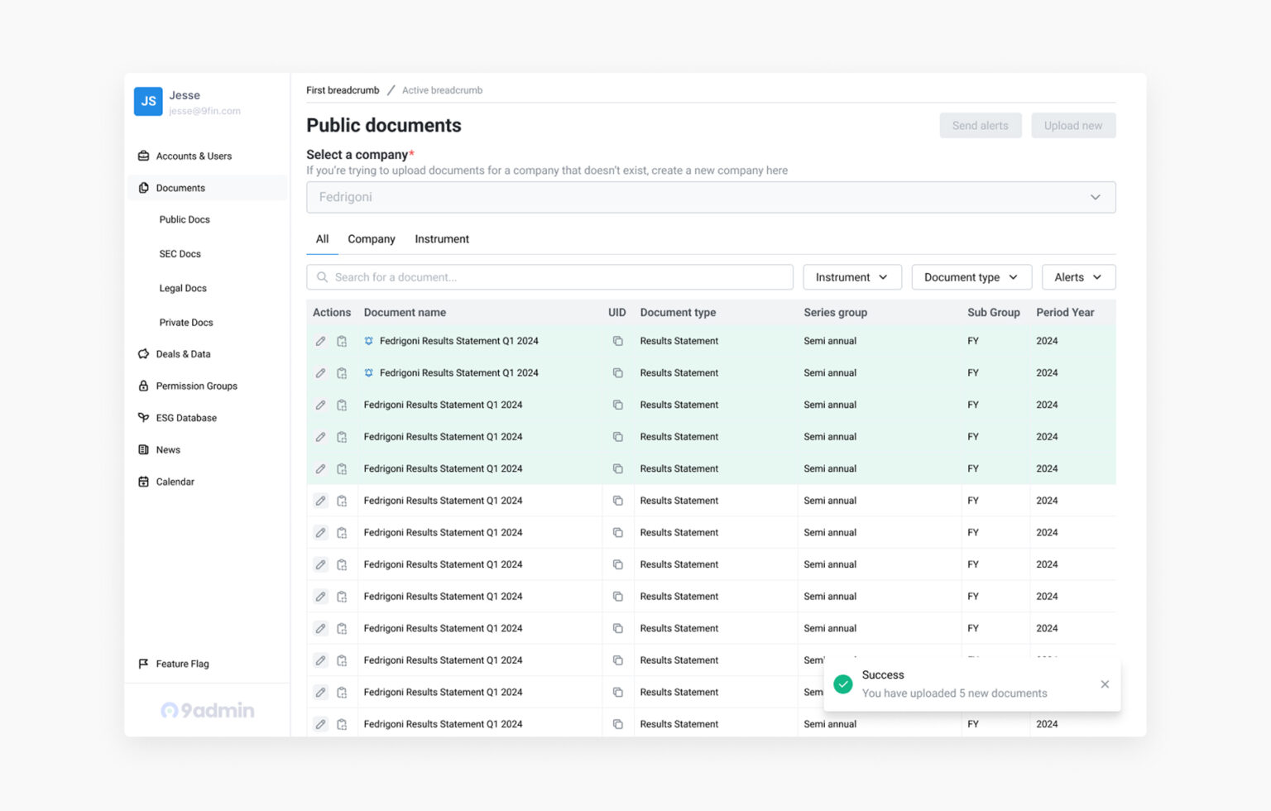Click the Upload new button

1073,126
